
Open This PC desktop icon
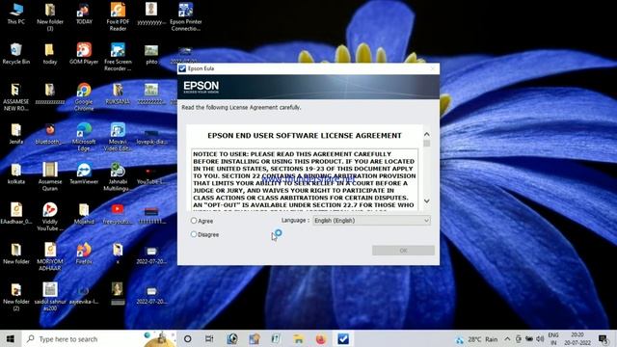coord(15,13)
